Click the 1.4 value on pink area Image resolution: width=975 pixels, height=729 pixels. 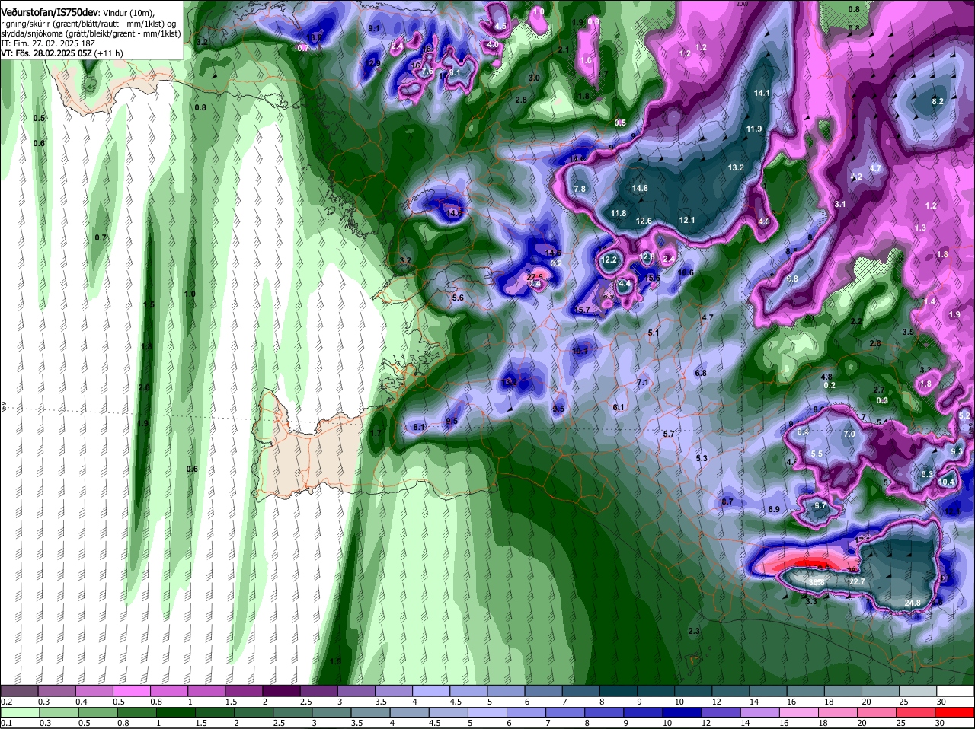coord(929,302)
